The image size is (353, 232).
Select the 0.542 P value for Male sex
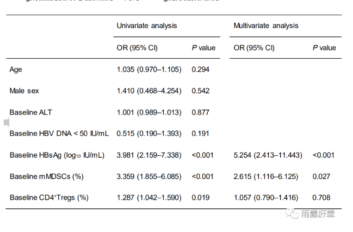200,91
